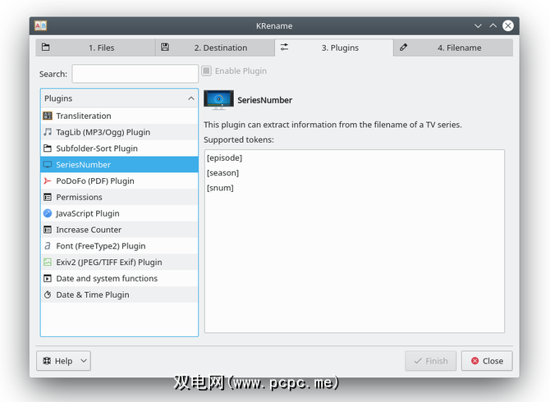
Task: Click the Close button
Action: 487,361
